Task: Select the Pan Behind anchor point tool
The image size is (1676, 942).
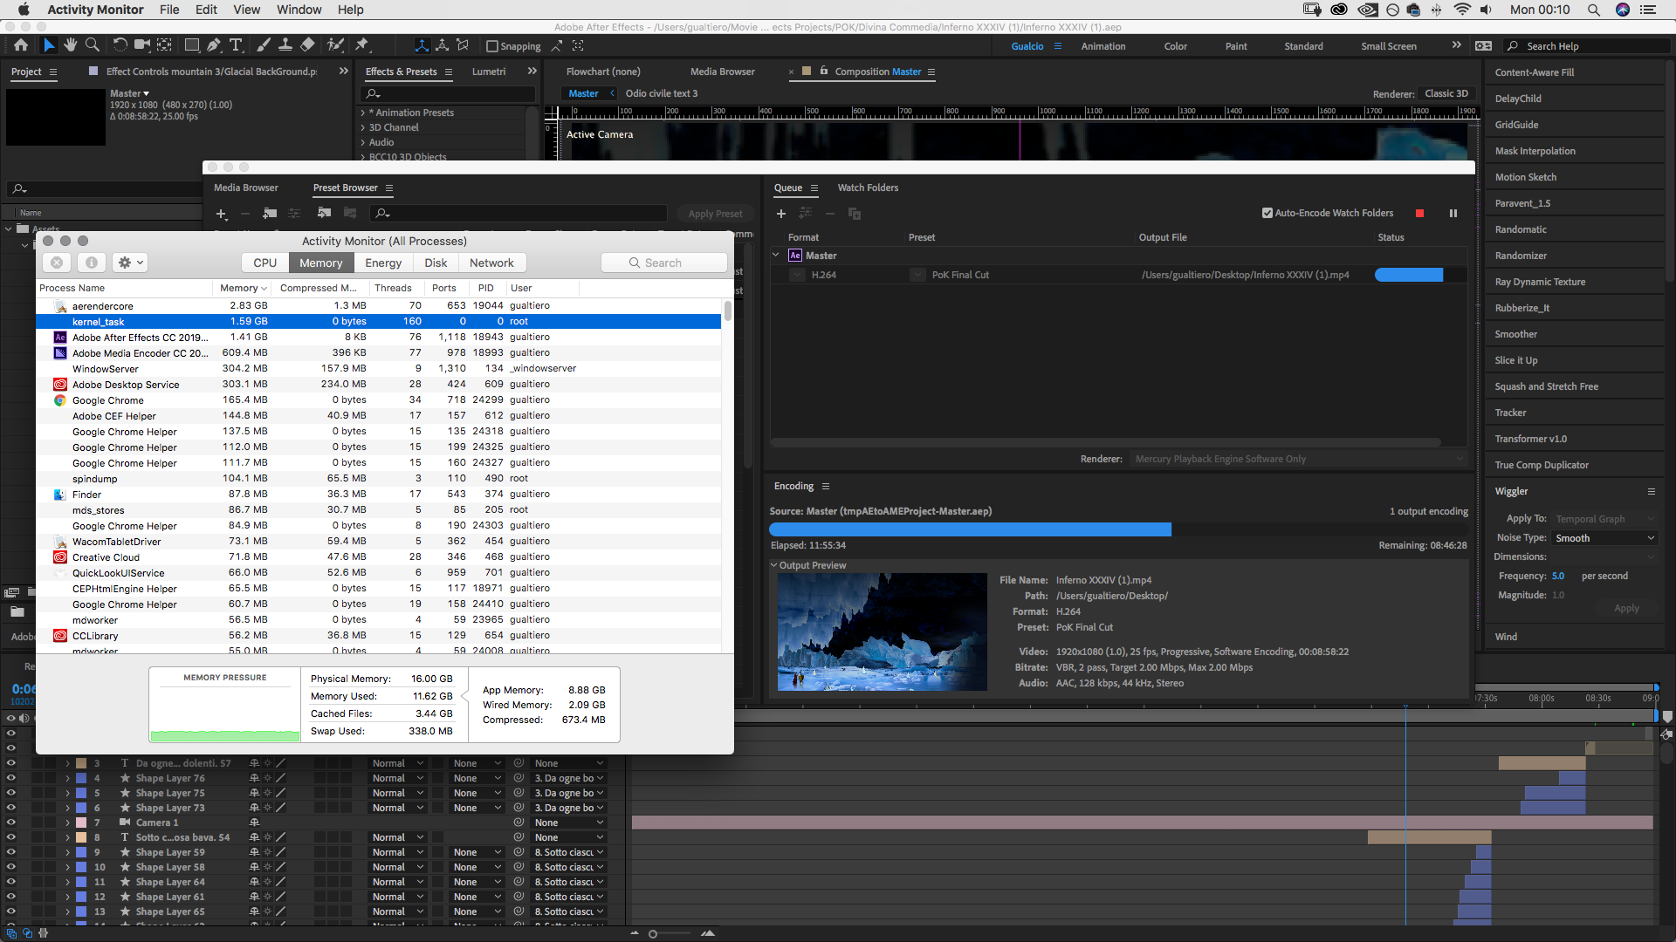Action: (x=164, y=45)
